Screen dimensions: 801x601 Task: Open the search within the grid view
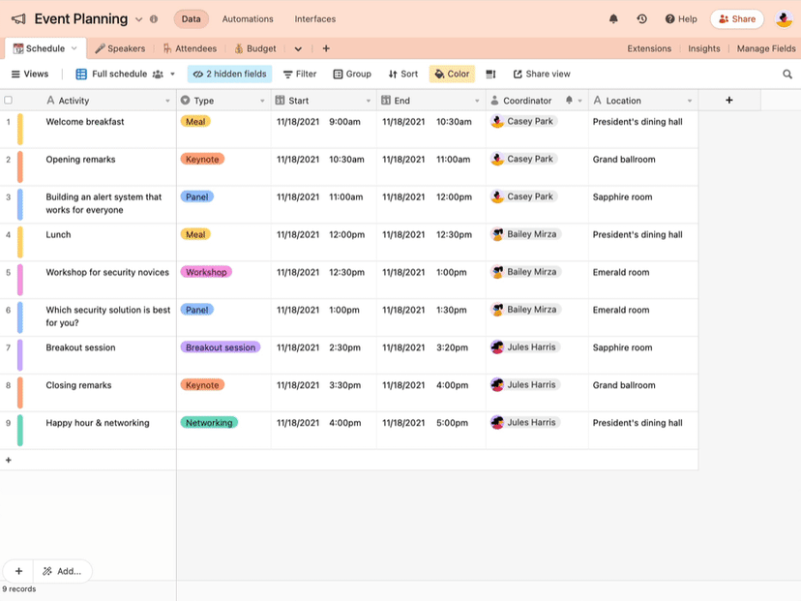pos(787,74)
